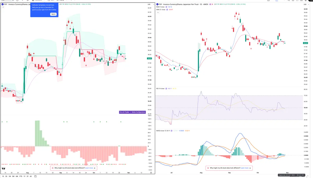Click icon beside MACD legend

point(171,130)
